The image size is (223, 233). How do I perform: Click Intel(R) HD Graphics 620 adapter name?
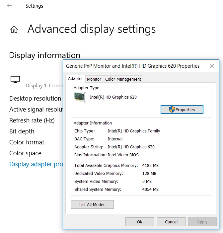pyautogui.click(x=113, y=97)
